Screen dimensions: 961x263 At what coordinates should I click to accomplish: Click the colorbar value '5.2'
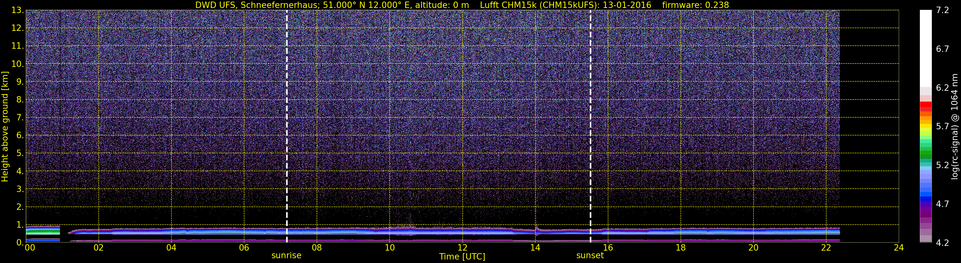pos(943,165)
